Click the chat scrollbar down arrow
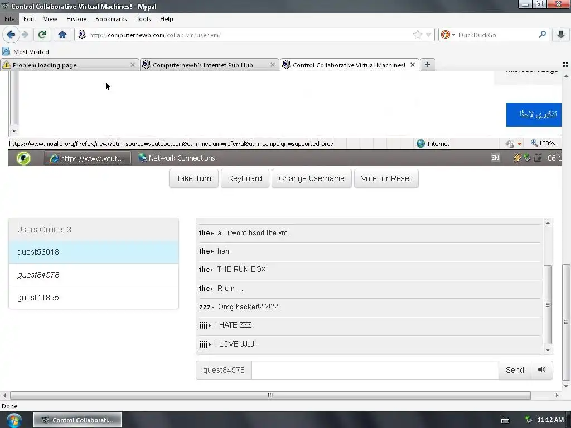The image size is (571, 428). pyautogui.click(x=548, y=350)
